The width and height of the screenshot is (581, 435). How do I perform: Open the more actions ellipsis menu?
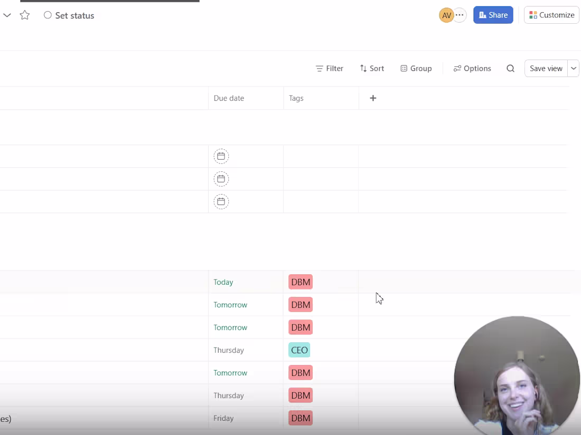click(x=460, y=15)
